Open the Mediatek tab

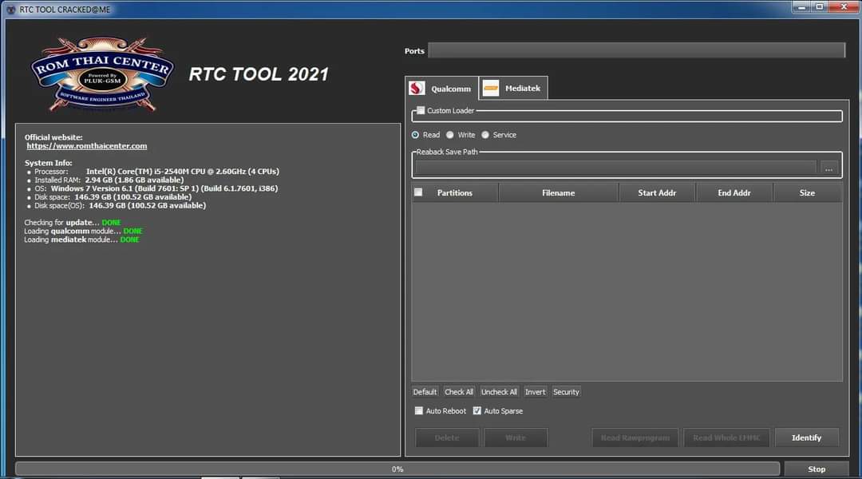point(513,88)
